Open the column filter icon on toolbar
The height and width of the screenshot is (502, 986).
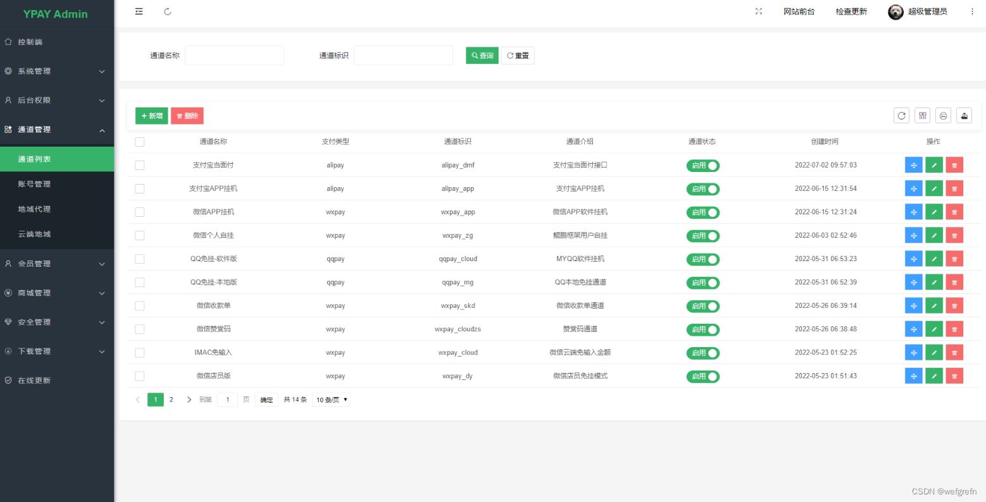tap(922, 116)
